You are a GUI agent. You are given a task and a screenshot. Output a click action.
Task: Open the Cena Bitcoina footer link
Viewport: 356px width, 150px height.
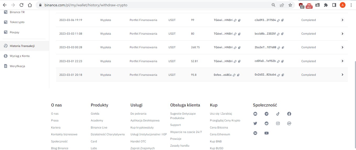pyautogui.click(x=219, y=127)
